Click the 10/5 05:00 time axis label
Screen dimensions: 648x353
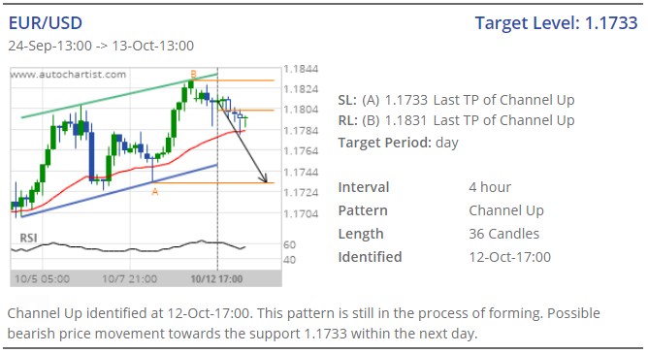[x=42, y=279]
